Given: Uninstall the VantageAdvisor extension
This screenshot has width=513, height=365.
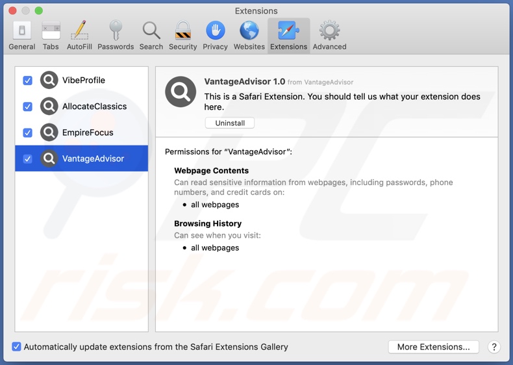Looking at the screenshot, I should pyautogui.click(x=230, y=123).
